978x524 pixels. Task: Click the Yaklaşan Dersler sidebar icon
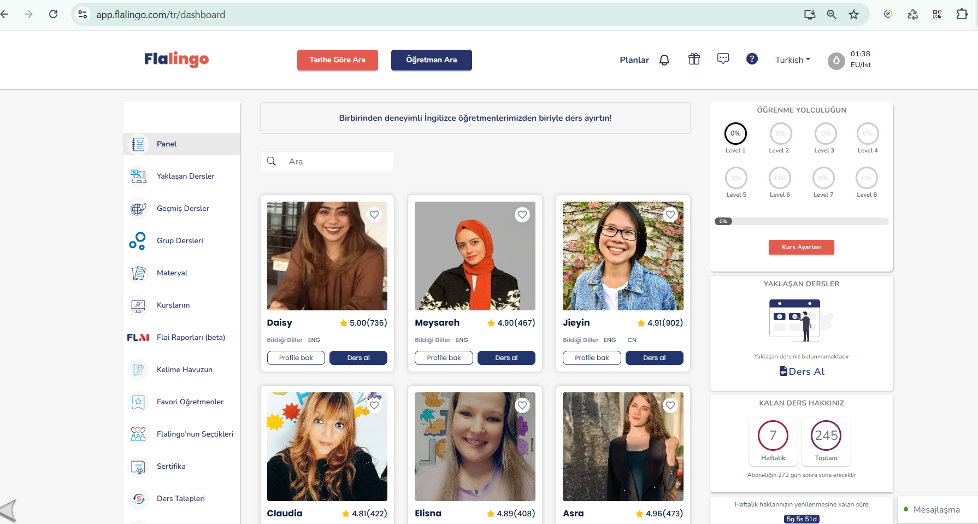pyautogui.click(x=138, y=176)
